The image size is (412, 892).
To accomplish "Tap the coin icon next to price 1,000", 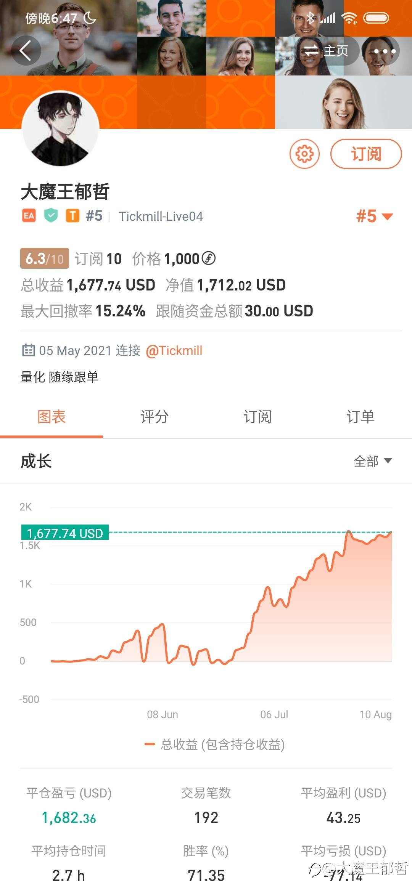I will 209,258.
